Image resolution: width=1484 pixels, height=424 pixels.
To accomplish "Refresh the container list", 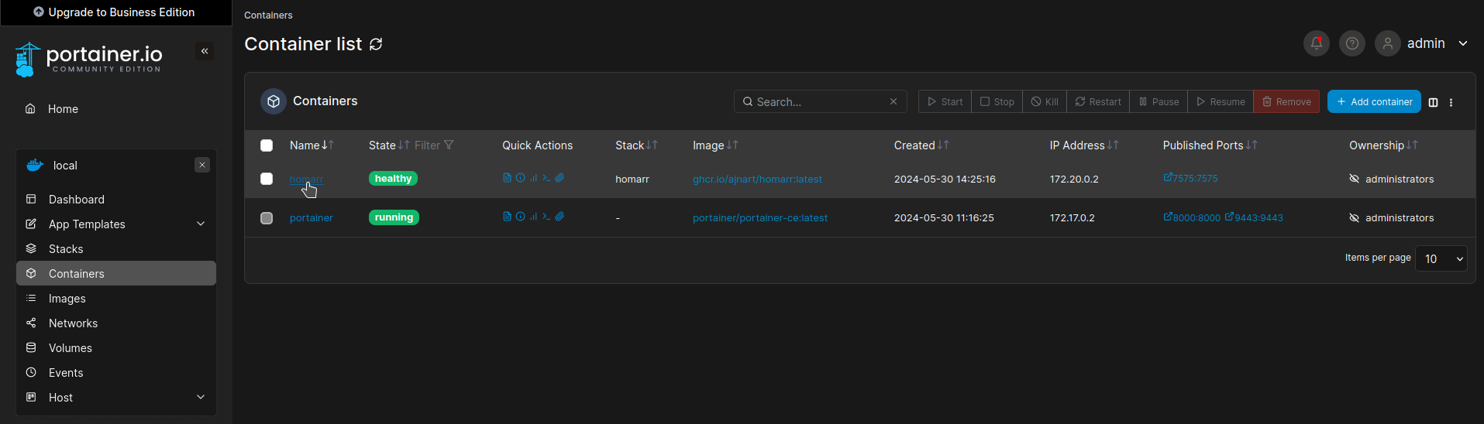I will click(376, 44).
